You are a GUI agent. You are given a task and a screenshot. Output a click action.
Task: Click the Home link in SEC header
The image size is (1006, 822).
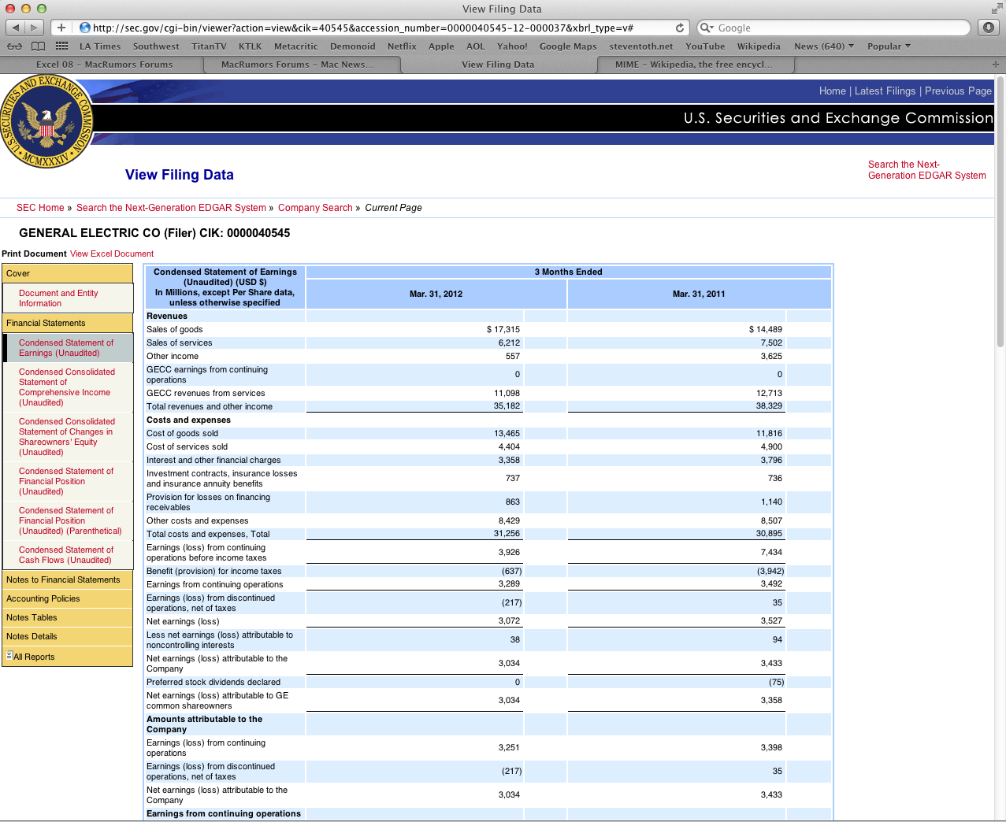[832, 91]
